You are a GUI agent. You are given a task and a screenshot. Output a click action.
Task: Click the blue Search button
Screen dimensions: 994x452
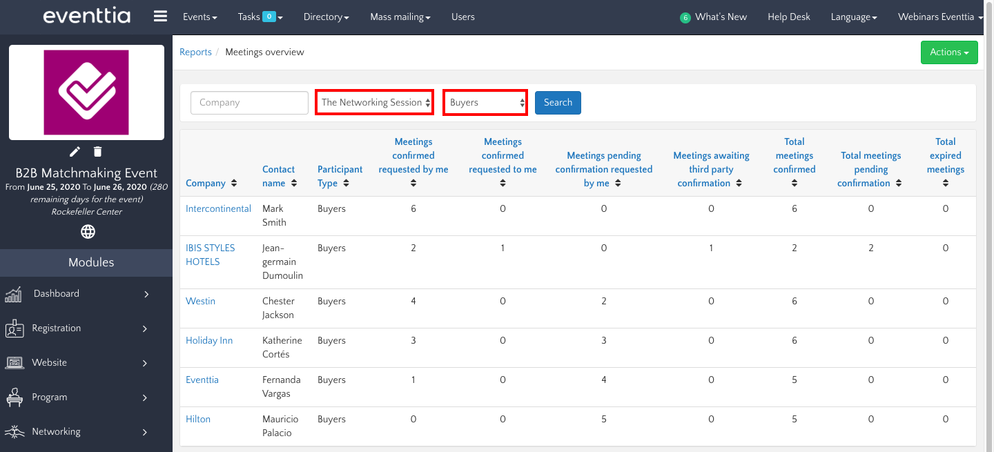click(x=558, y=102)
